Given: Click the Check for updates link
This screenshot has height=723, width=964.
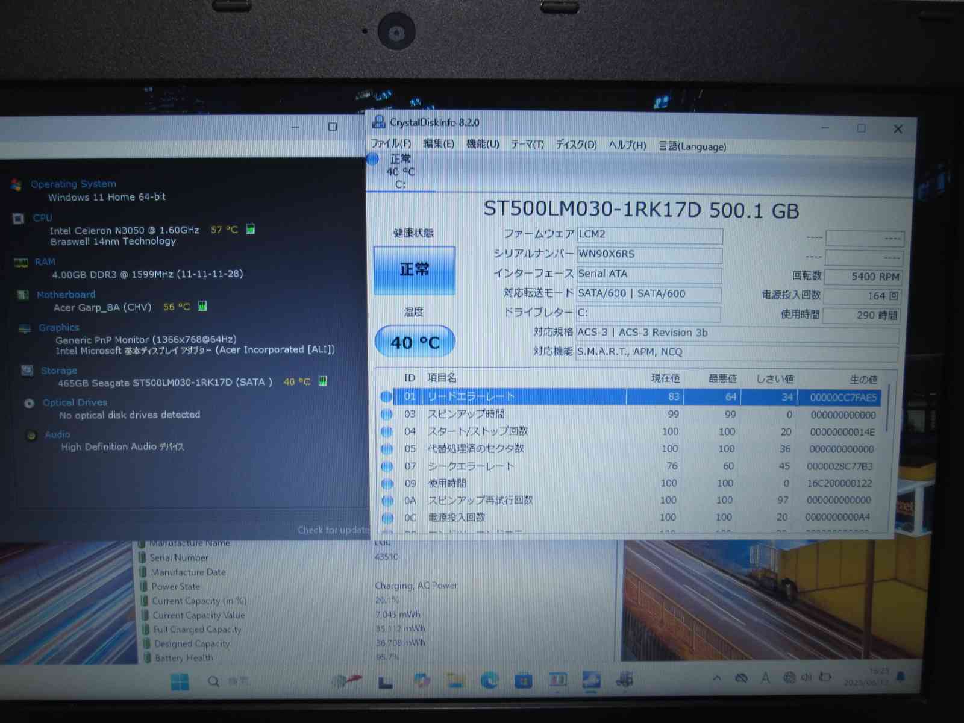Looking at the screenshot, I should pyautogui.click(x=333, y=530).
